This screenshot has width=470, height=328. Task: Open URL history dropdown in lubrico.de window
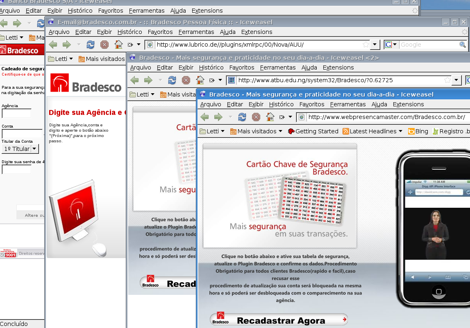coord(375,45)
